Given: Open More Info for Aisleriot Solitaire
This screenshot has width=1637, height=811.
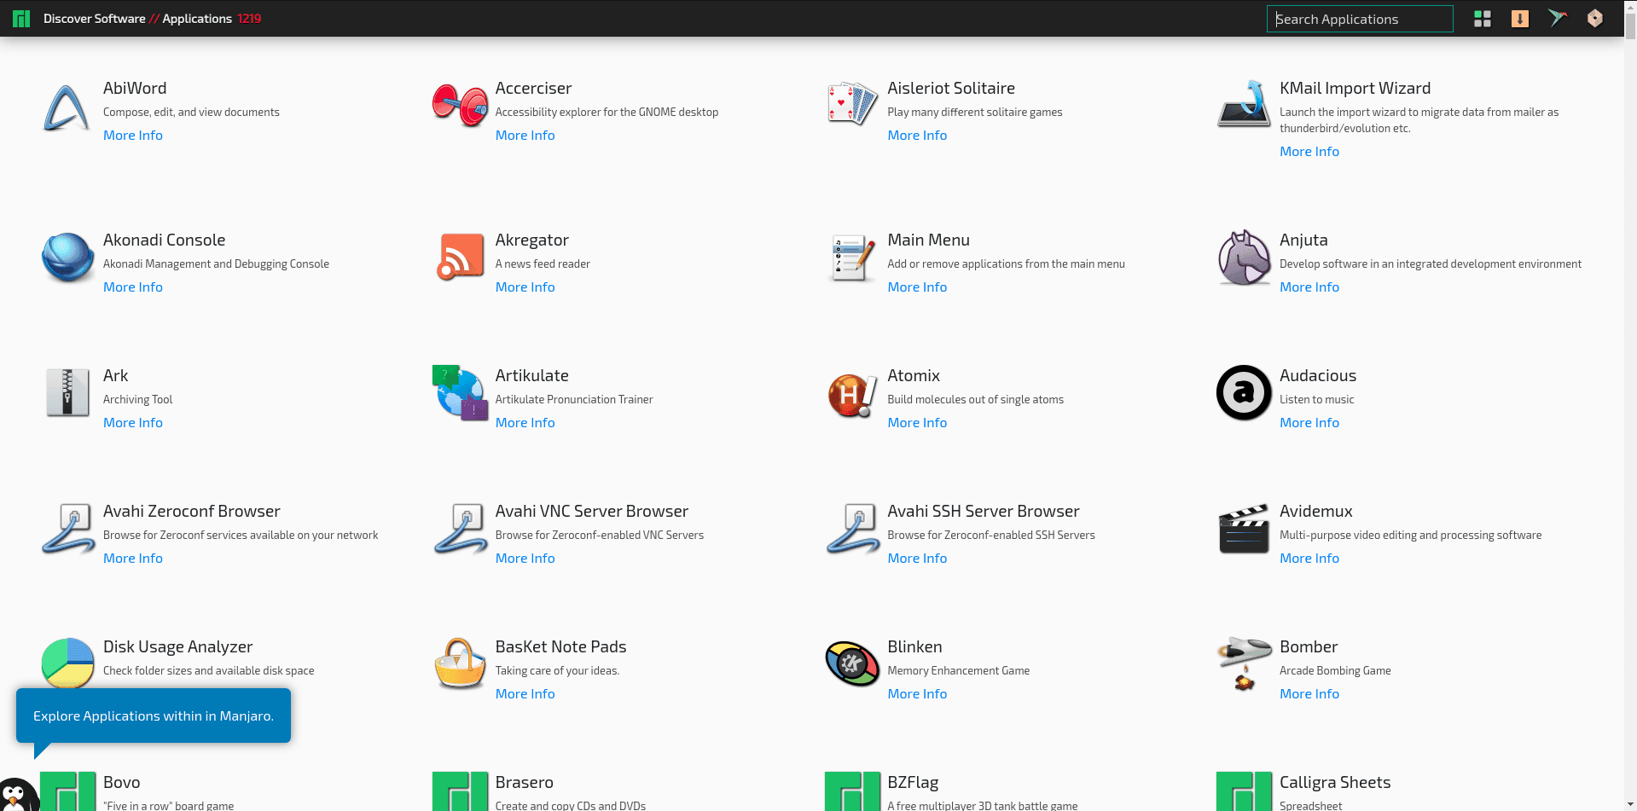Looking at the screenshot, I should pos(917,135).
